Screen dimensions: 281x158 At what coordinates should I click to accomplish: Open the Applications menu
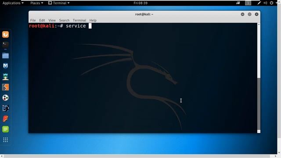click(13, 3)
